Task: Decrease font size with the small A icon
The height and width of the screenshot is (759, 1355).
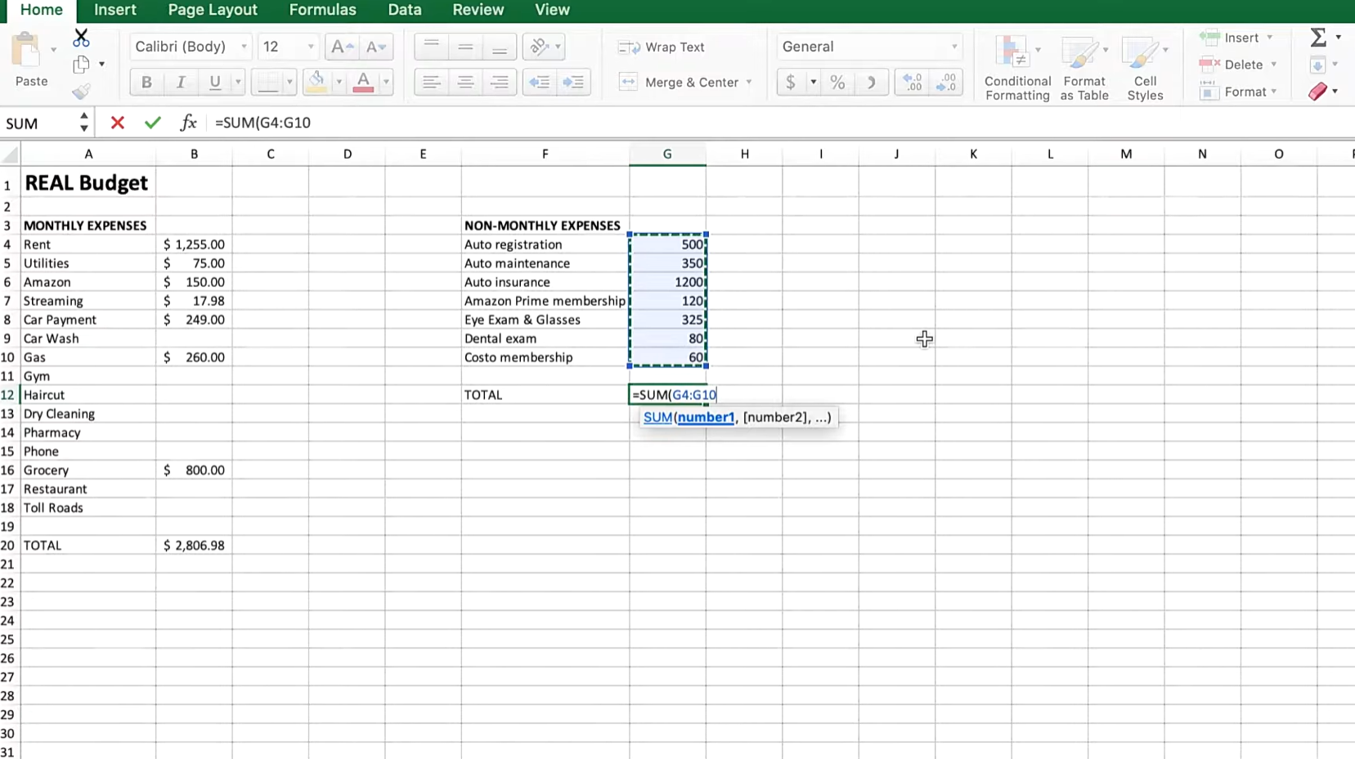Action: click(376, 47)
